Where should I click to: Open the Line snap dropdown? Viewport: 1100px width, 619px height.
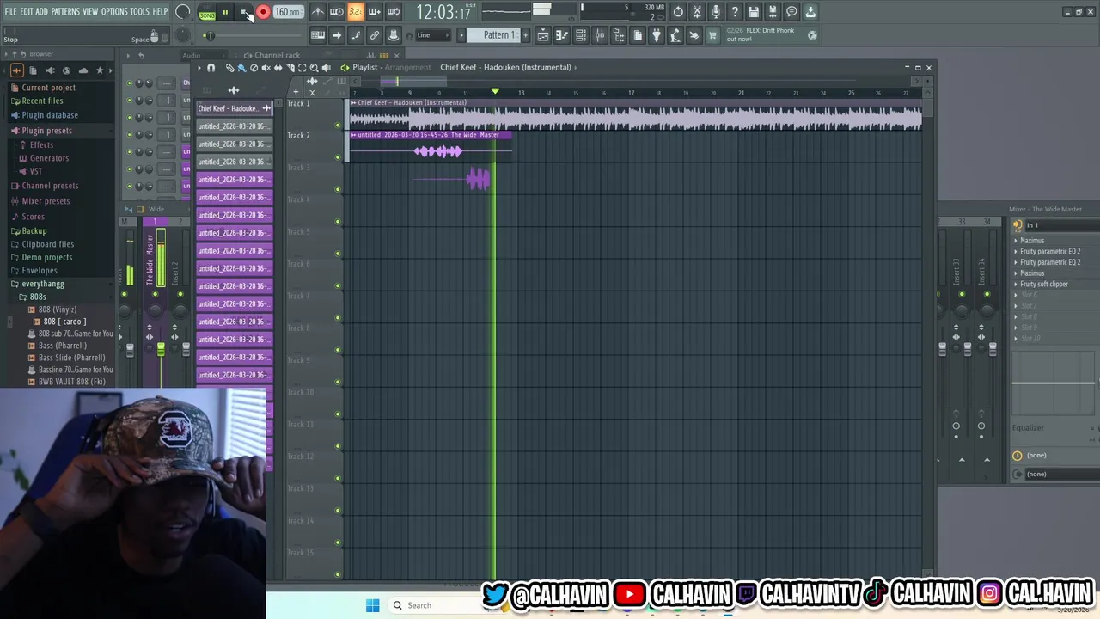point(435,35)
